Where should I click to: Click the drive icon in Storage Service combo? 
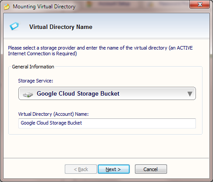click(28, 95)
